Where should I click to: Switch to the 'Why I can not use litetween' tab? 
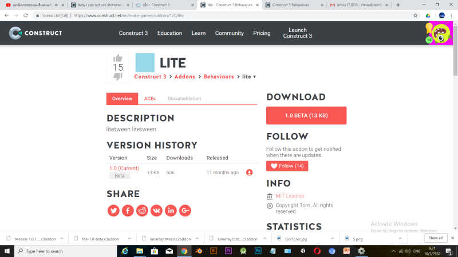(100, 5)
